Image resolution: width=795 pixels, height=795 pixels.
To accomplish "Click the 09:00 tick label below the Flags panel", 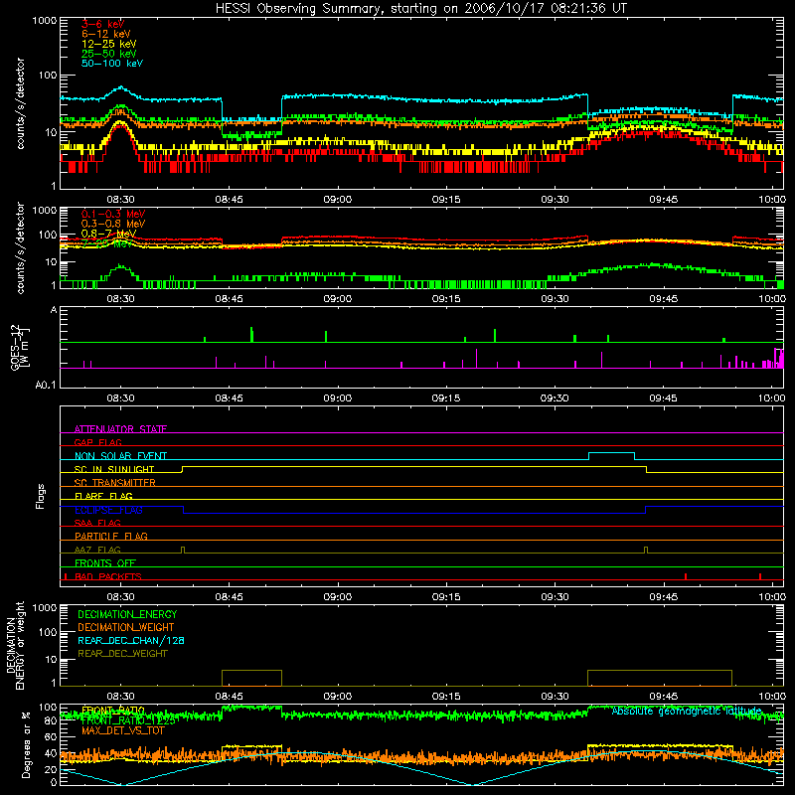I will pos(338,597).
